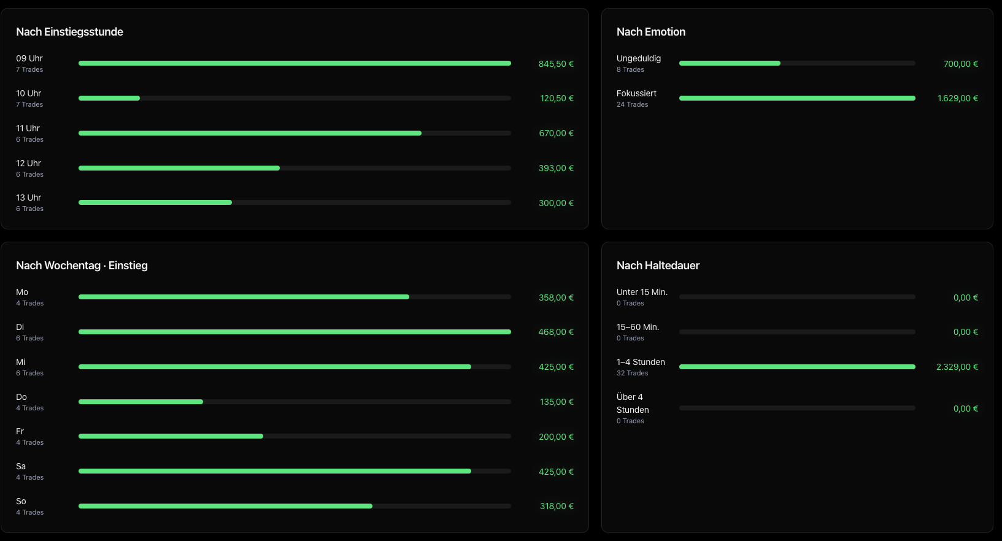The height and width of the screenshot is (541, 1002).
Task: Click the 318,00 € value for So
Action: 557,506
